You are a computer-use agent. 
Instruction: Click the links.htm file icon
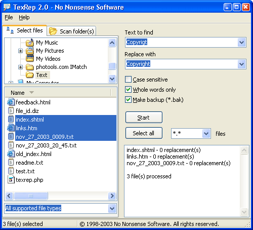[11, 128]
